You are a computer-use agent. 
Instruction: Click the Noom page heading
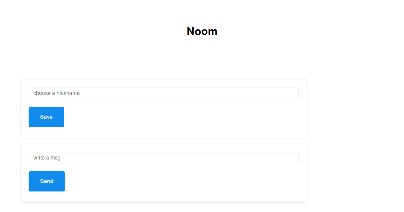point(202,31)
